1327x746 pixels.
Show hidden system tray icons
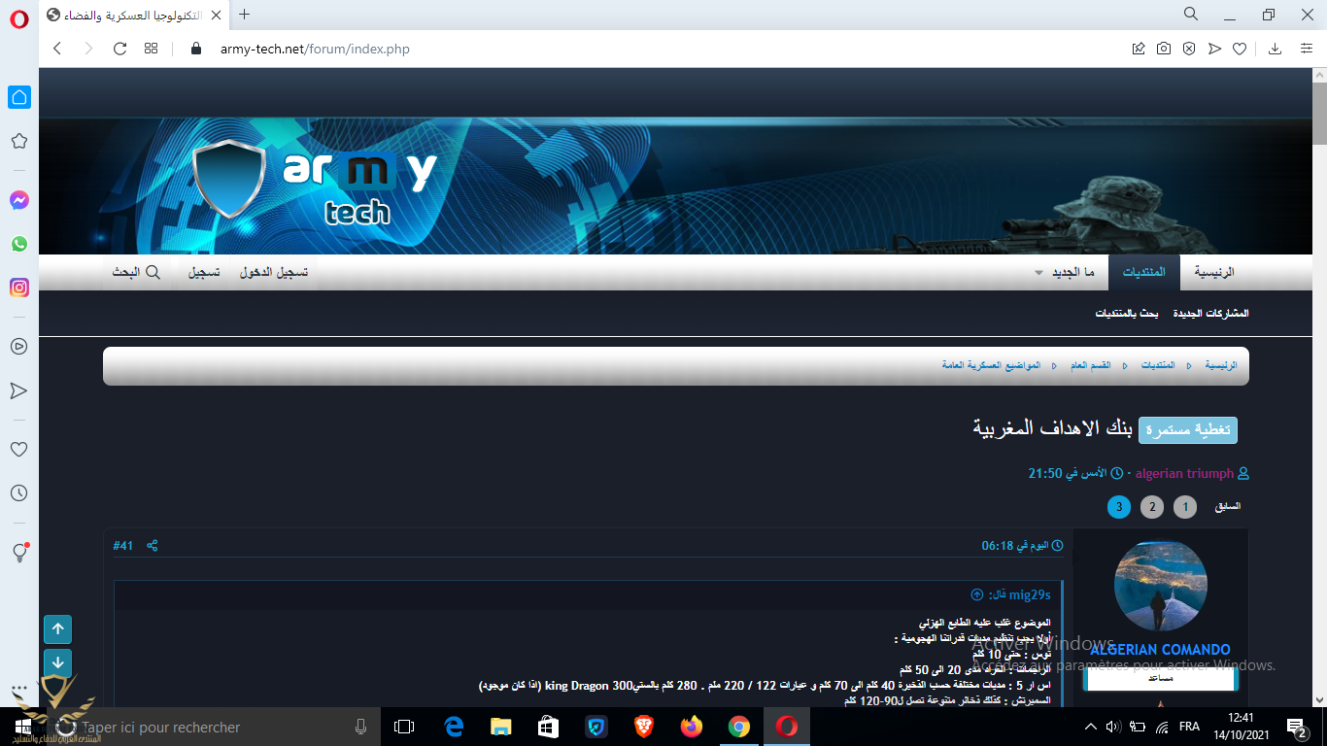1090,727
